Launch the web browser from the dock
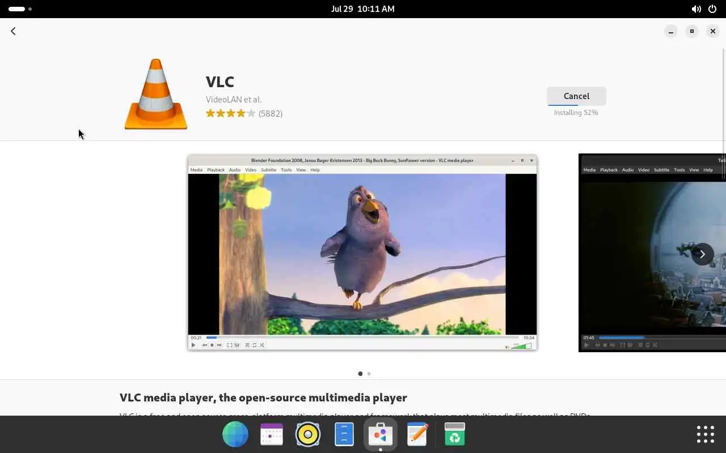This screenshot has width=726, height=453. tap(235, 434)
